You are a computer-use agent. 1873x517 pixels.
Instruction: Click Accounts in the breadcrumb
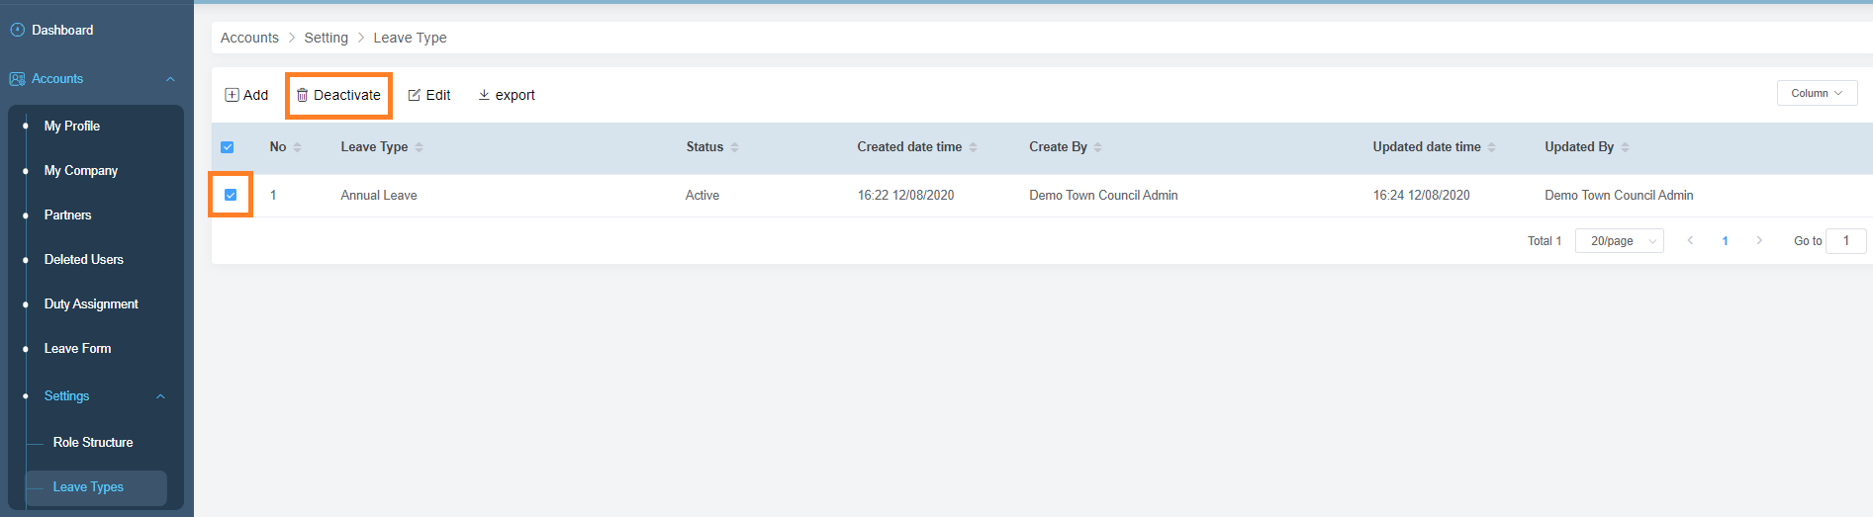[x=249, y=38]
